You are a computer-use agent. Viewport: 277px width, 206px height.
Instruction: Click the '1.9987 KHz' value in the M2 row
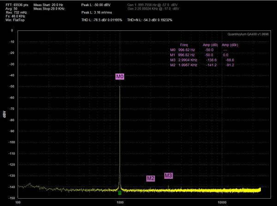tap(187, 65)
